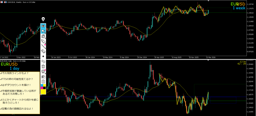This screenshot has width=256, height=116.
Task: Click the note line '記載の為の録画忘れるなよ！'
Action: 17,108
